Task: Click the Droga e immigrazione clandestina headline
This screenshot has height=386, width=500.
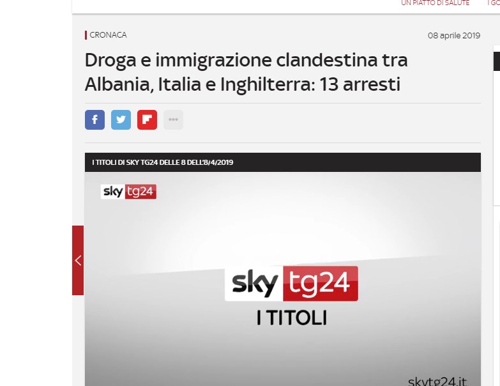Action: tap(246, 72)
